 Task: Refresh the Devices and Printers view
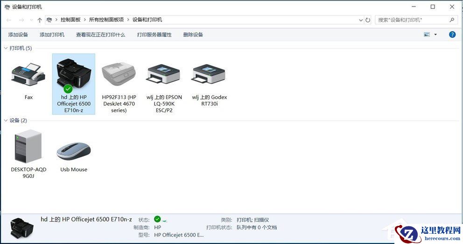coord(368,20)
